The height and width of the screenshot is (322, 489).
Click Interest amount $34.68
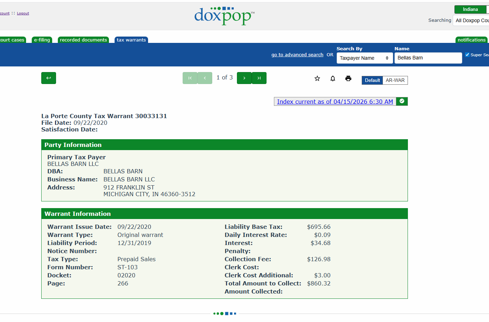coord(320,243)
